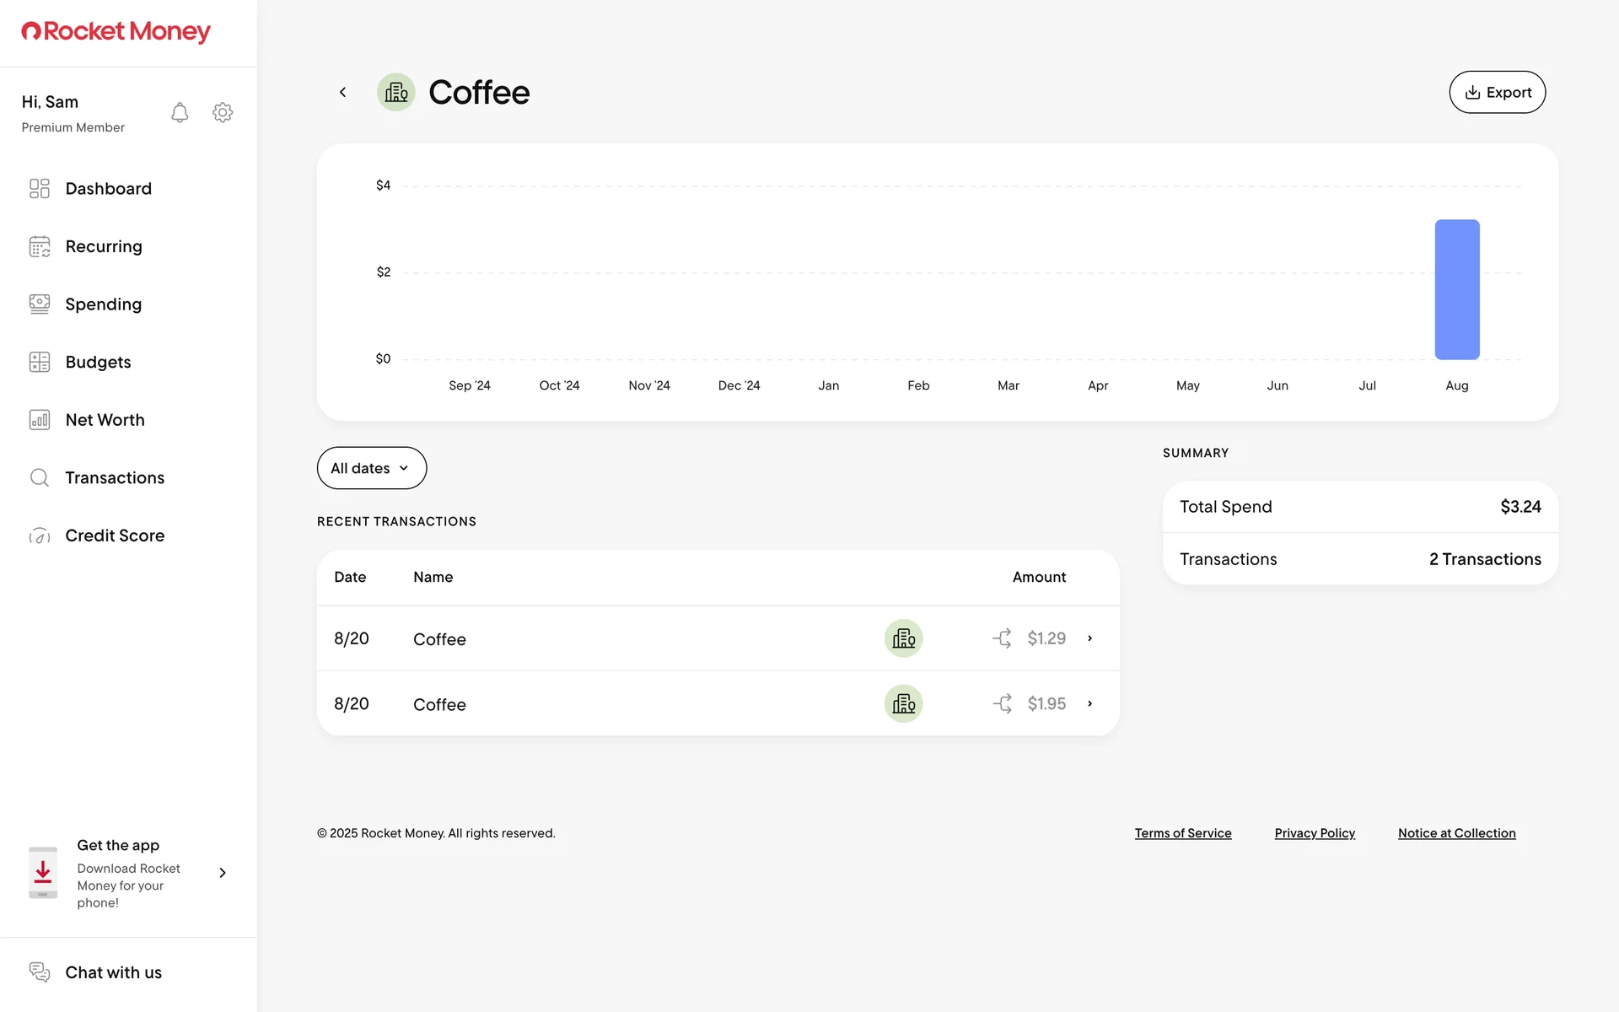1619x1012 pixels.
Task: Click split icon on $1.29 transaction
Action: (x=1002, y=638)
